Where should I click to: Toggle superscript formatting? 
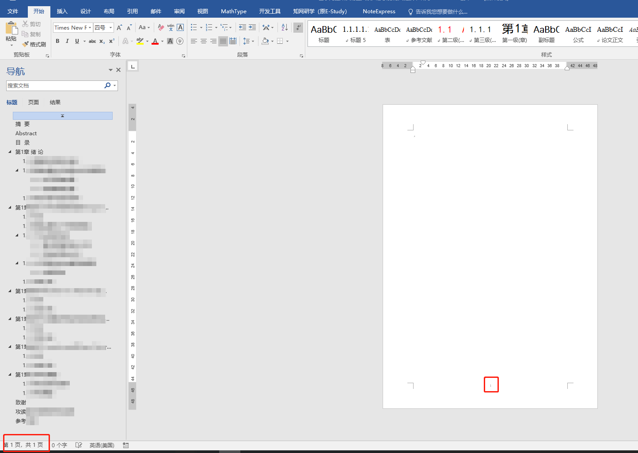pos(112,41)
